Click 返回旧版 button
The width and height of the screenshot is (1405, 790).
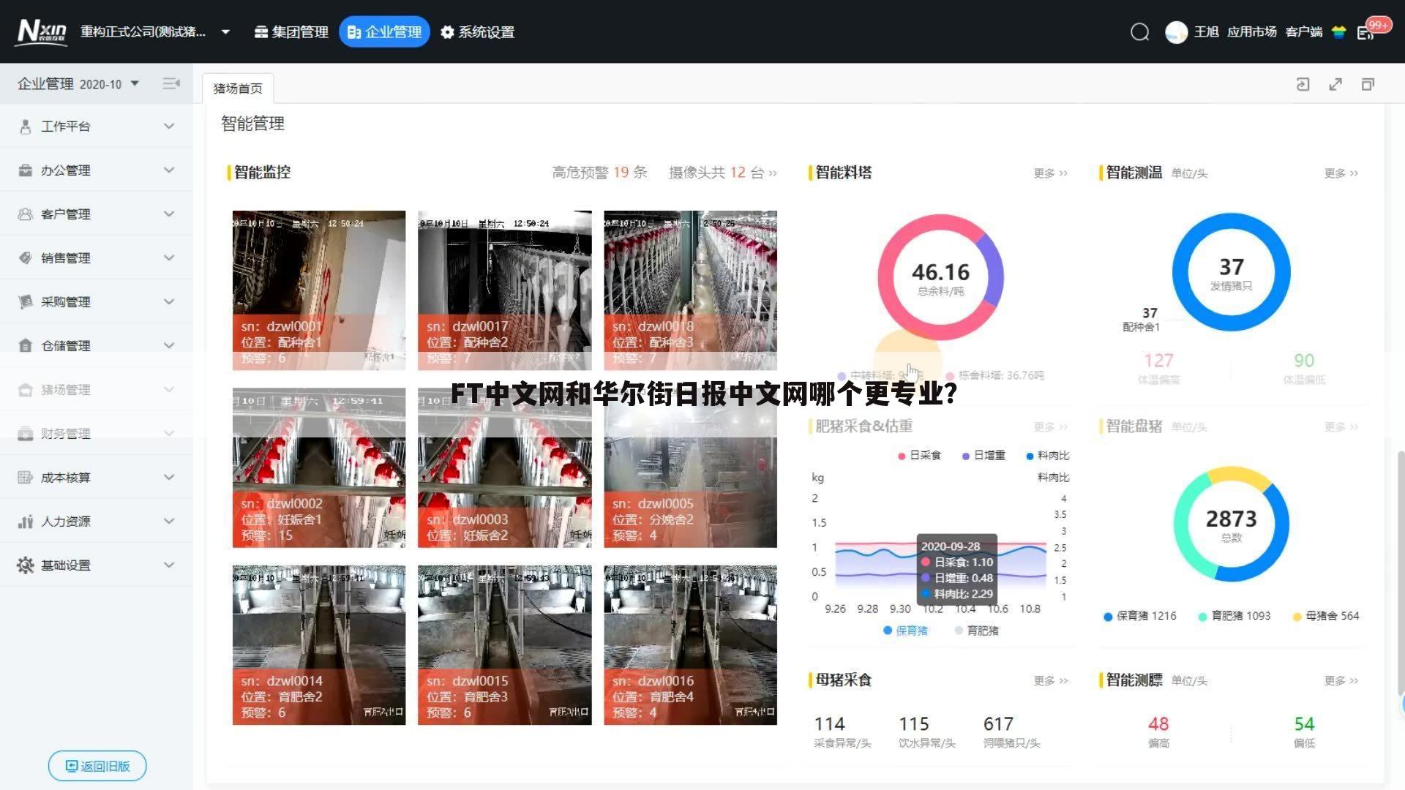click(97, 766)
